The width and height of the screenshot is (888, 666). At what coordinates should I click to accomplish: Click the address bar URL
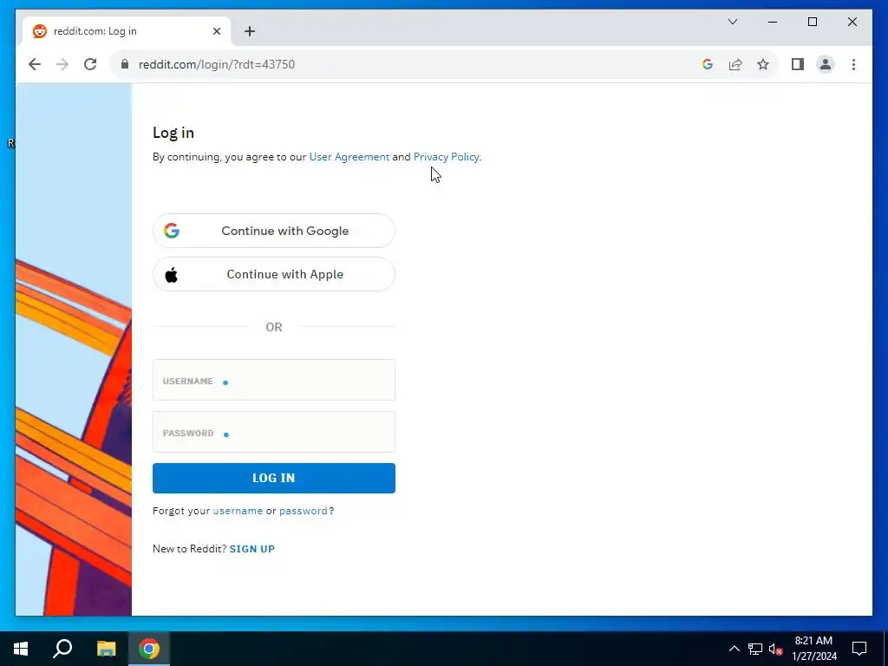(217, 64)
